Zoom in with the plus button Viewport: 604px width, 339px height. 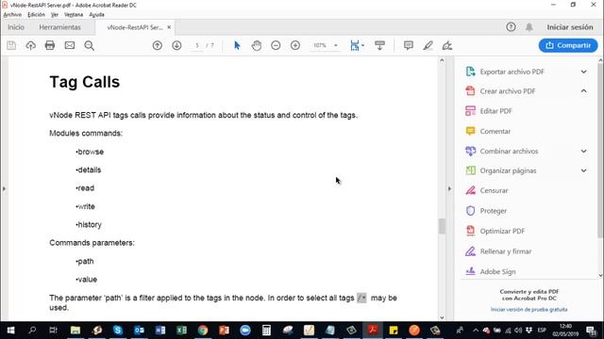(x=295, y=45)
